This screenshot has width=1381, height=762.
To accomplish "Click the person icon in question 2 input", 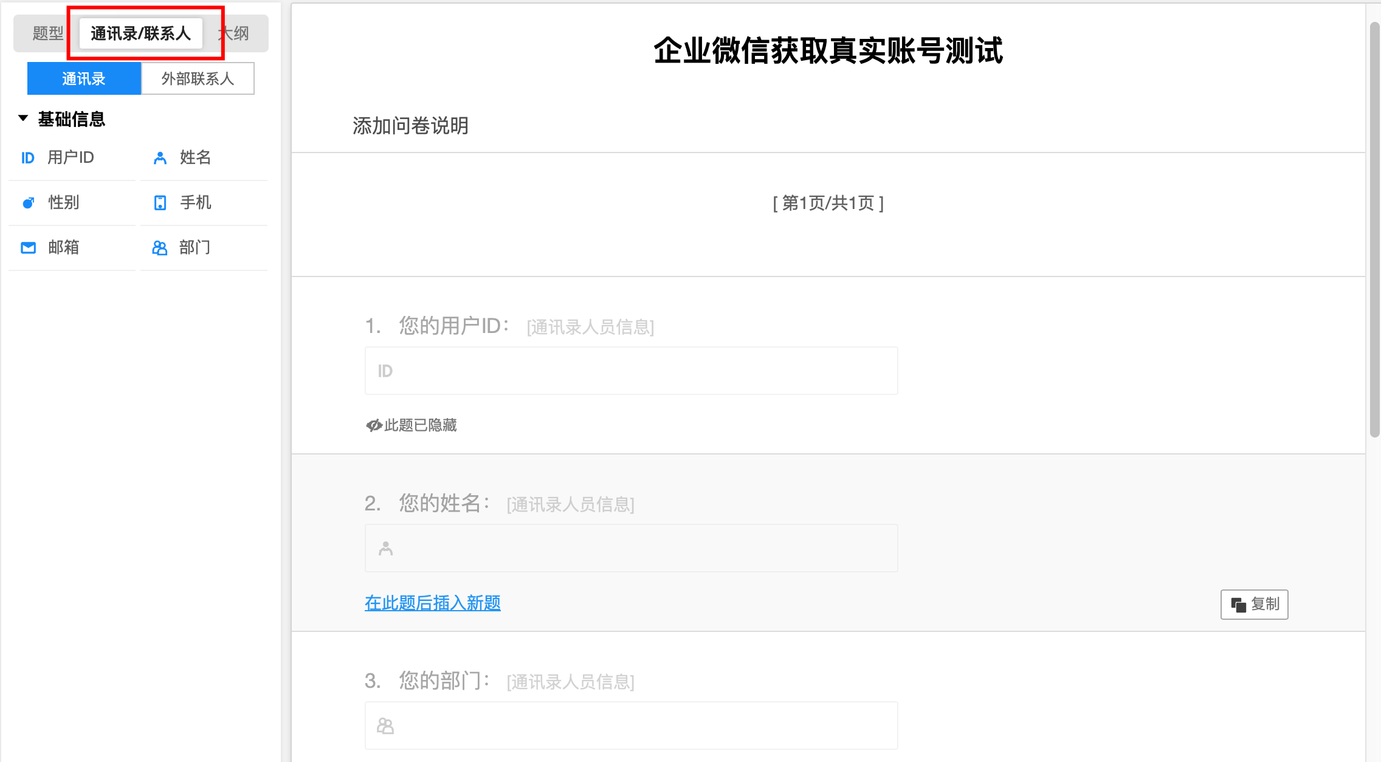I will pos(385,548).
